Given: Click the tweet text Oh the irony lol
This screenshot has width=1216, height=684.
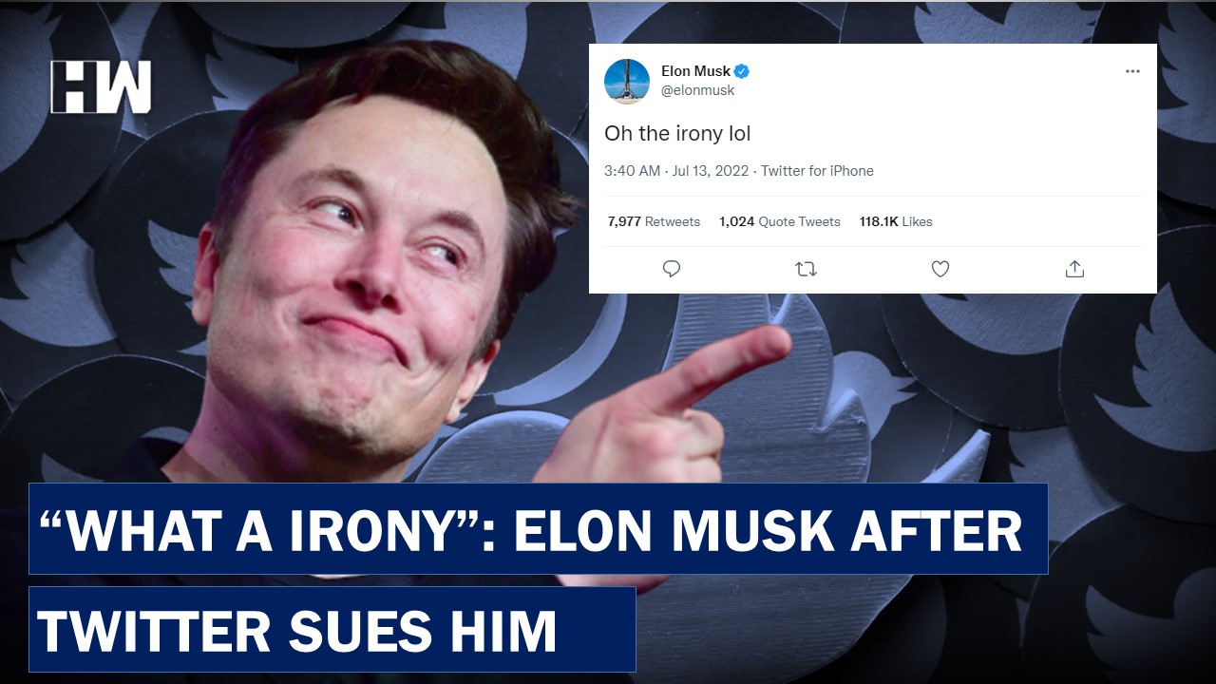Looking at the screenshot, I should tap(677, 134).
